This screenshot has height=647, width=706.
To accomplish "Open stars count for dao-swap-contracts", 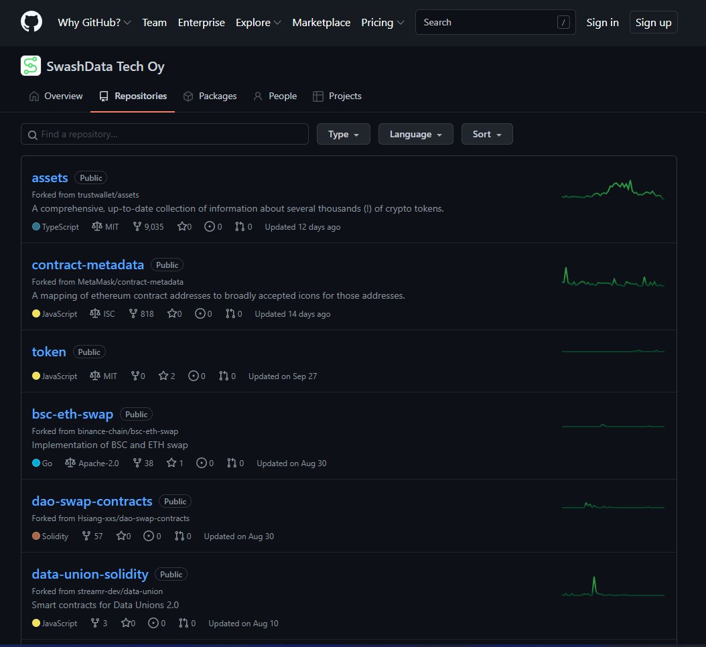I will (123, 536).
